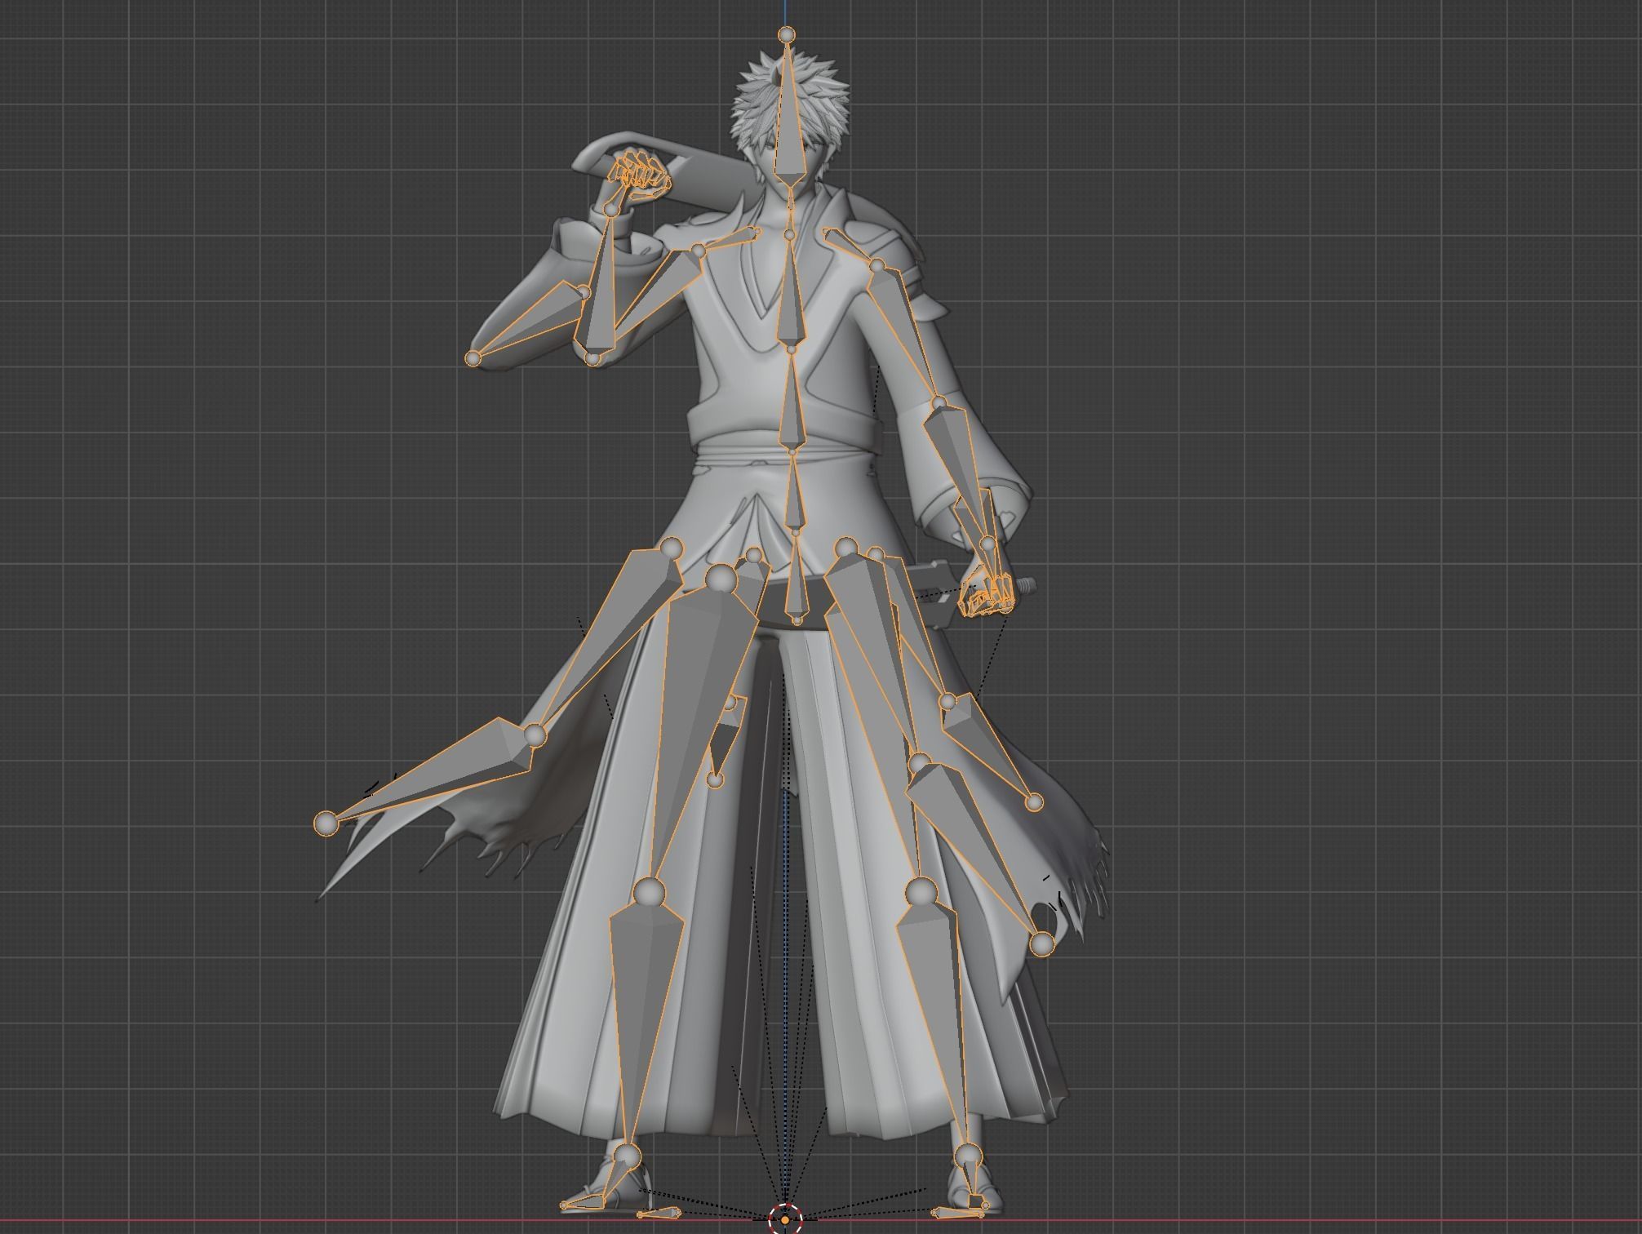Click the shoulder joint of the lowered arm
The height and width of the screenshot is (1234, 1642).
point(876,266)
